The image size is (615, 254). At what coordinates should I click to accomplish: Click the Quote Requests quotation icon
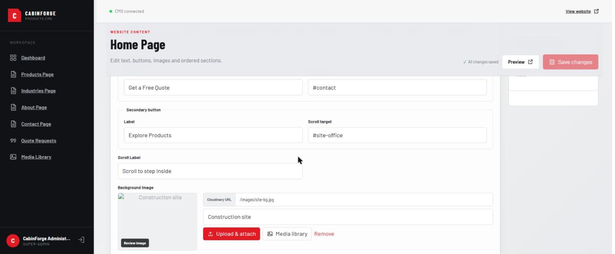tap(13, 141)
